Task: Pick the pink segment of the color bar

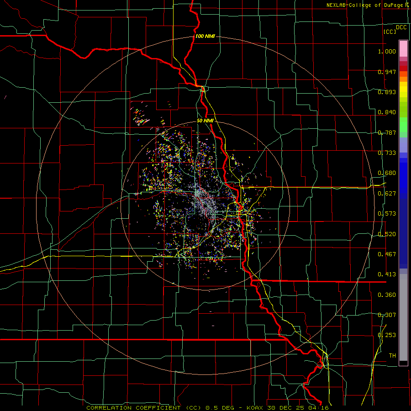Action: (x=403, y=48)
